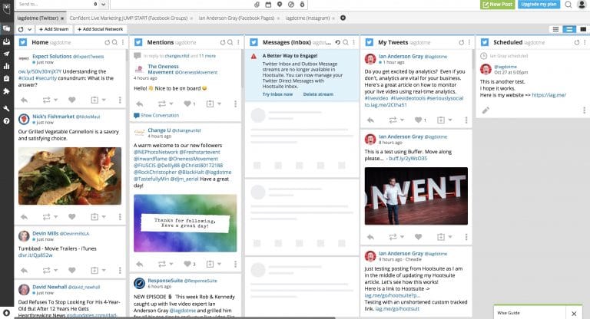
Task: Open Assignments clipboard icon in the sidebar
Action: (x=6, y=78)
